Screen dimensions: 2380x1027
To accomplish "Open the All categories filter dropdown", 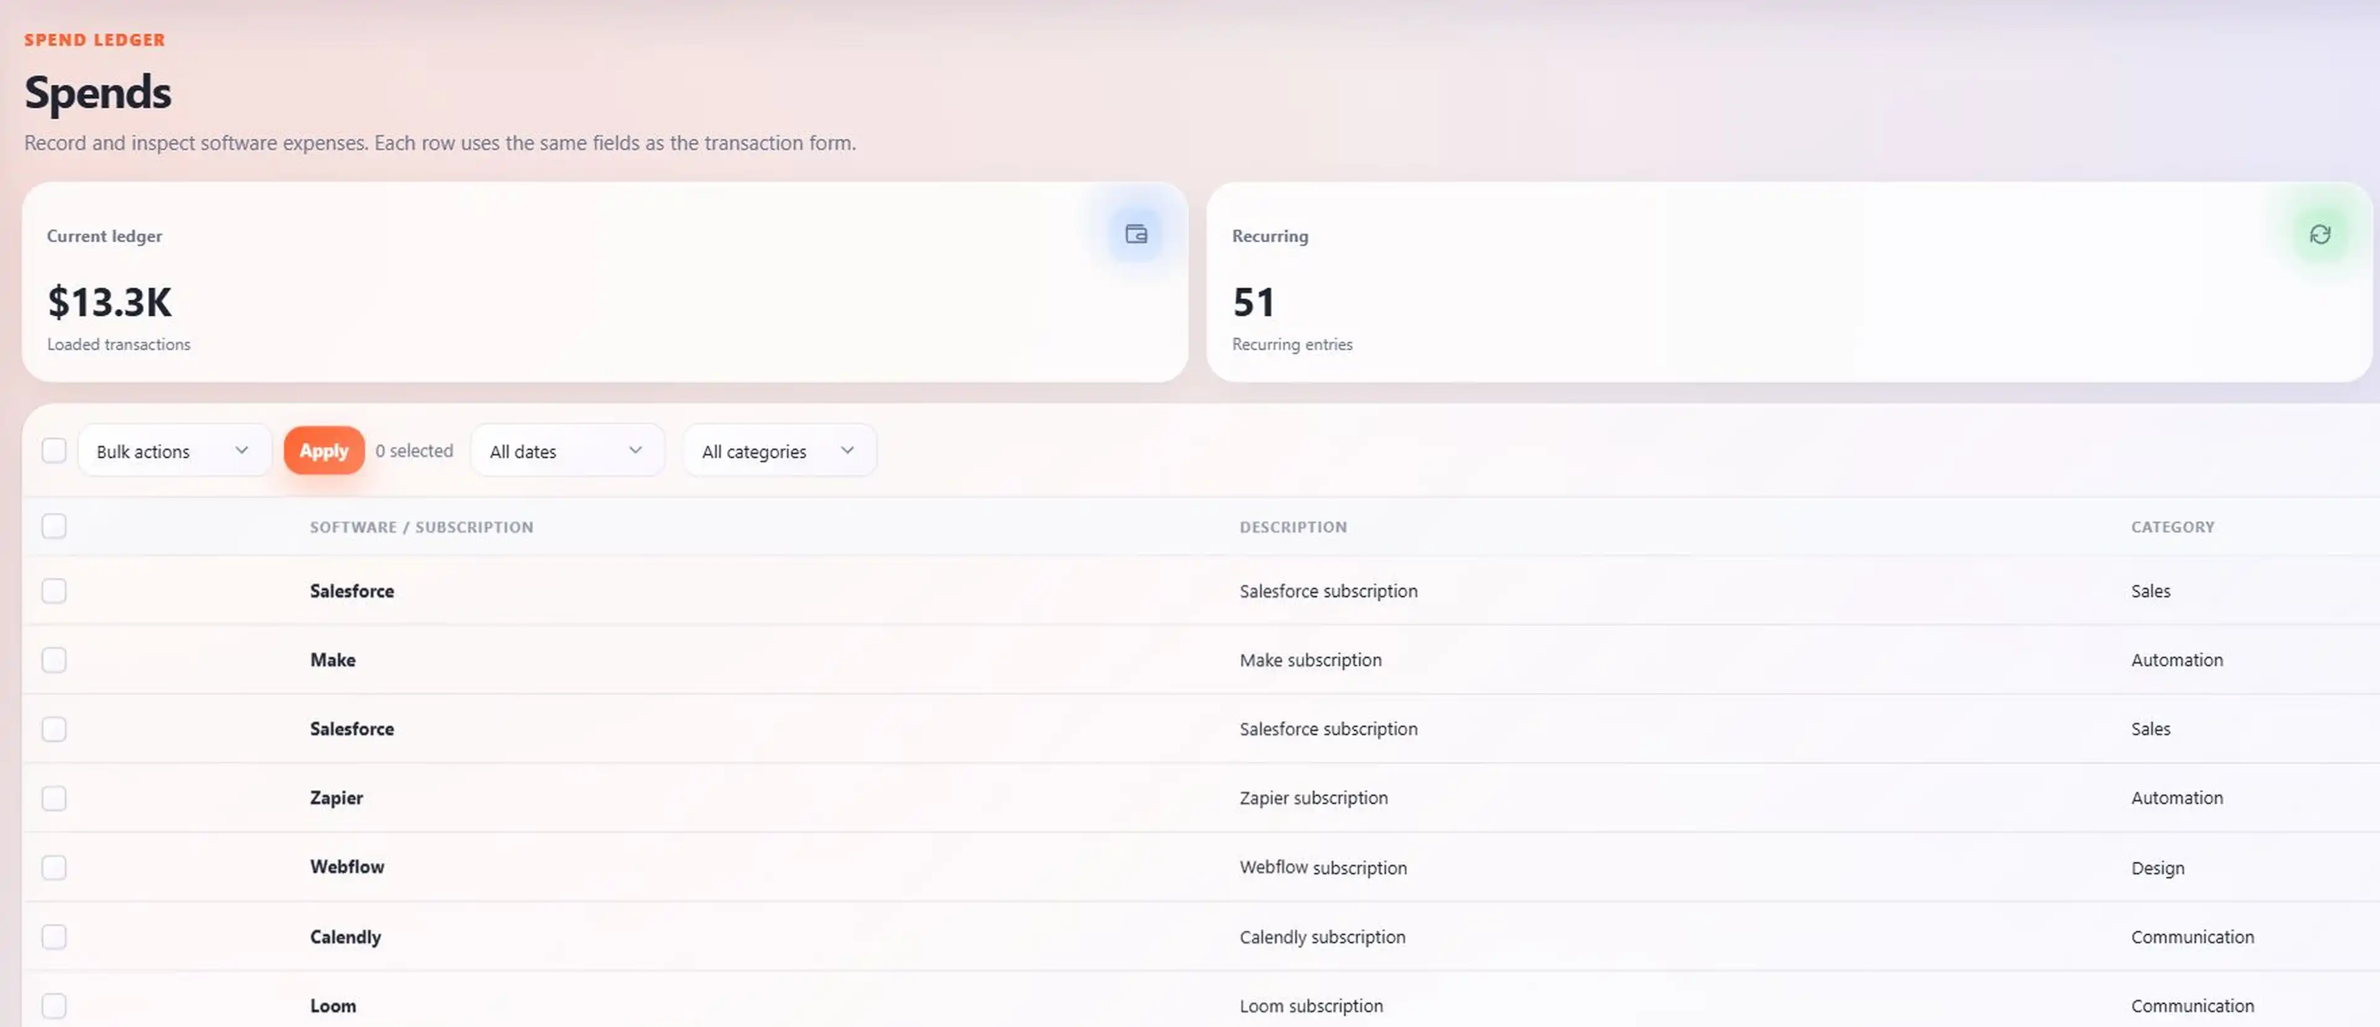I will [780, 451].
